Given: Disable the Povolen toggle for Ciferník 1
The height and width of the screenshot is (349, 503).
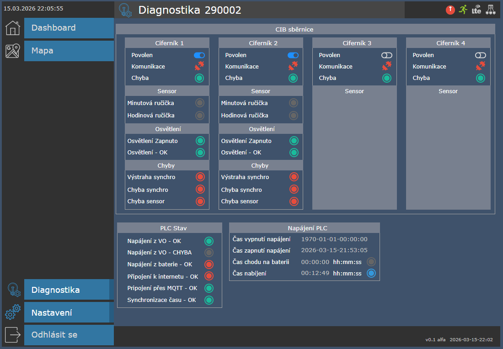Looking at the screenshot, I should click(x=199, y=55).
